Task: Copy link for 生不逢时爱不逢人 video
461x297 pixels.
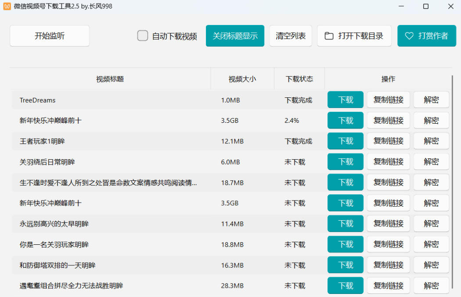Action: (388, 182)
